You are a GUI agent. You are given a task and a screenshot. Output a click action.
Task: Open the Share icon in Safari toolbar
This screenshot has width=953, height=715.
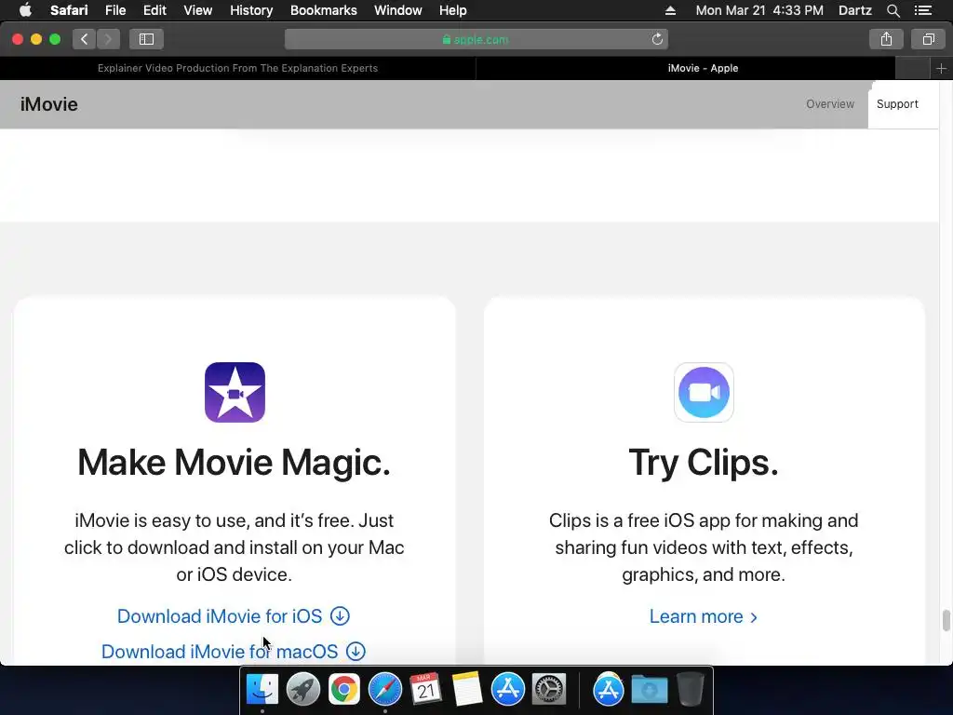[x=886, y=39]
